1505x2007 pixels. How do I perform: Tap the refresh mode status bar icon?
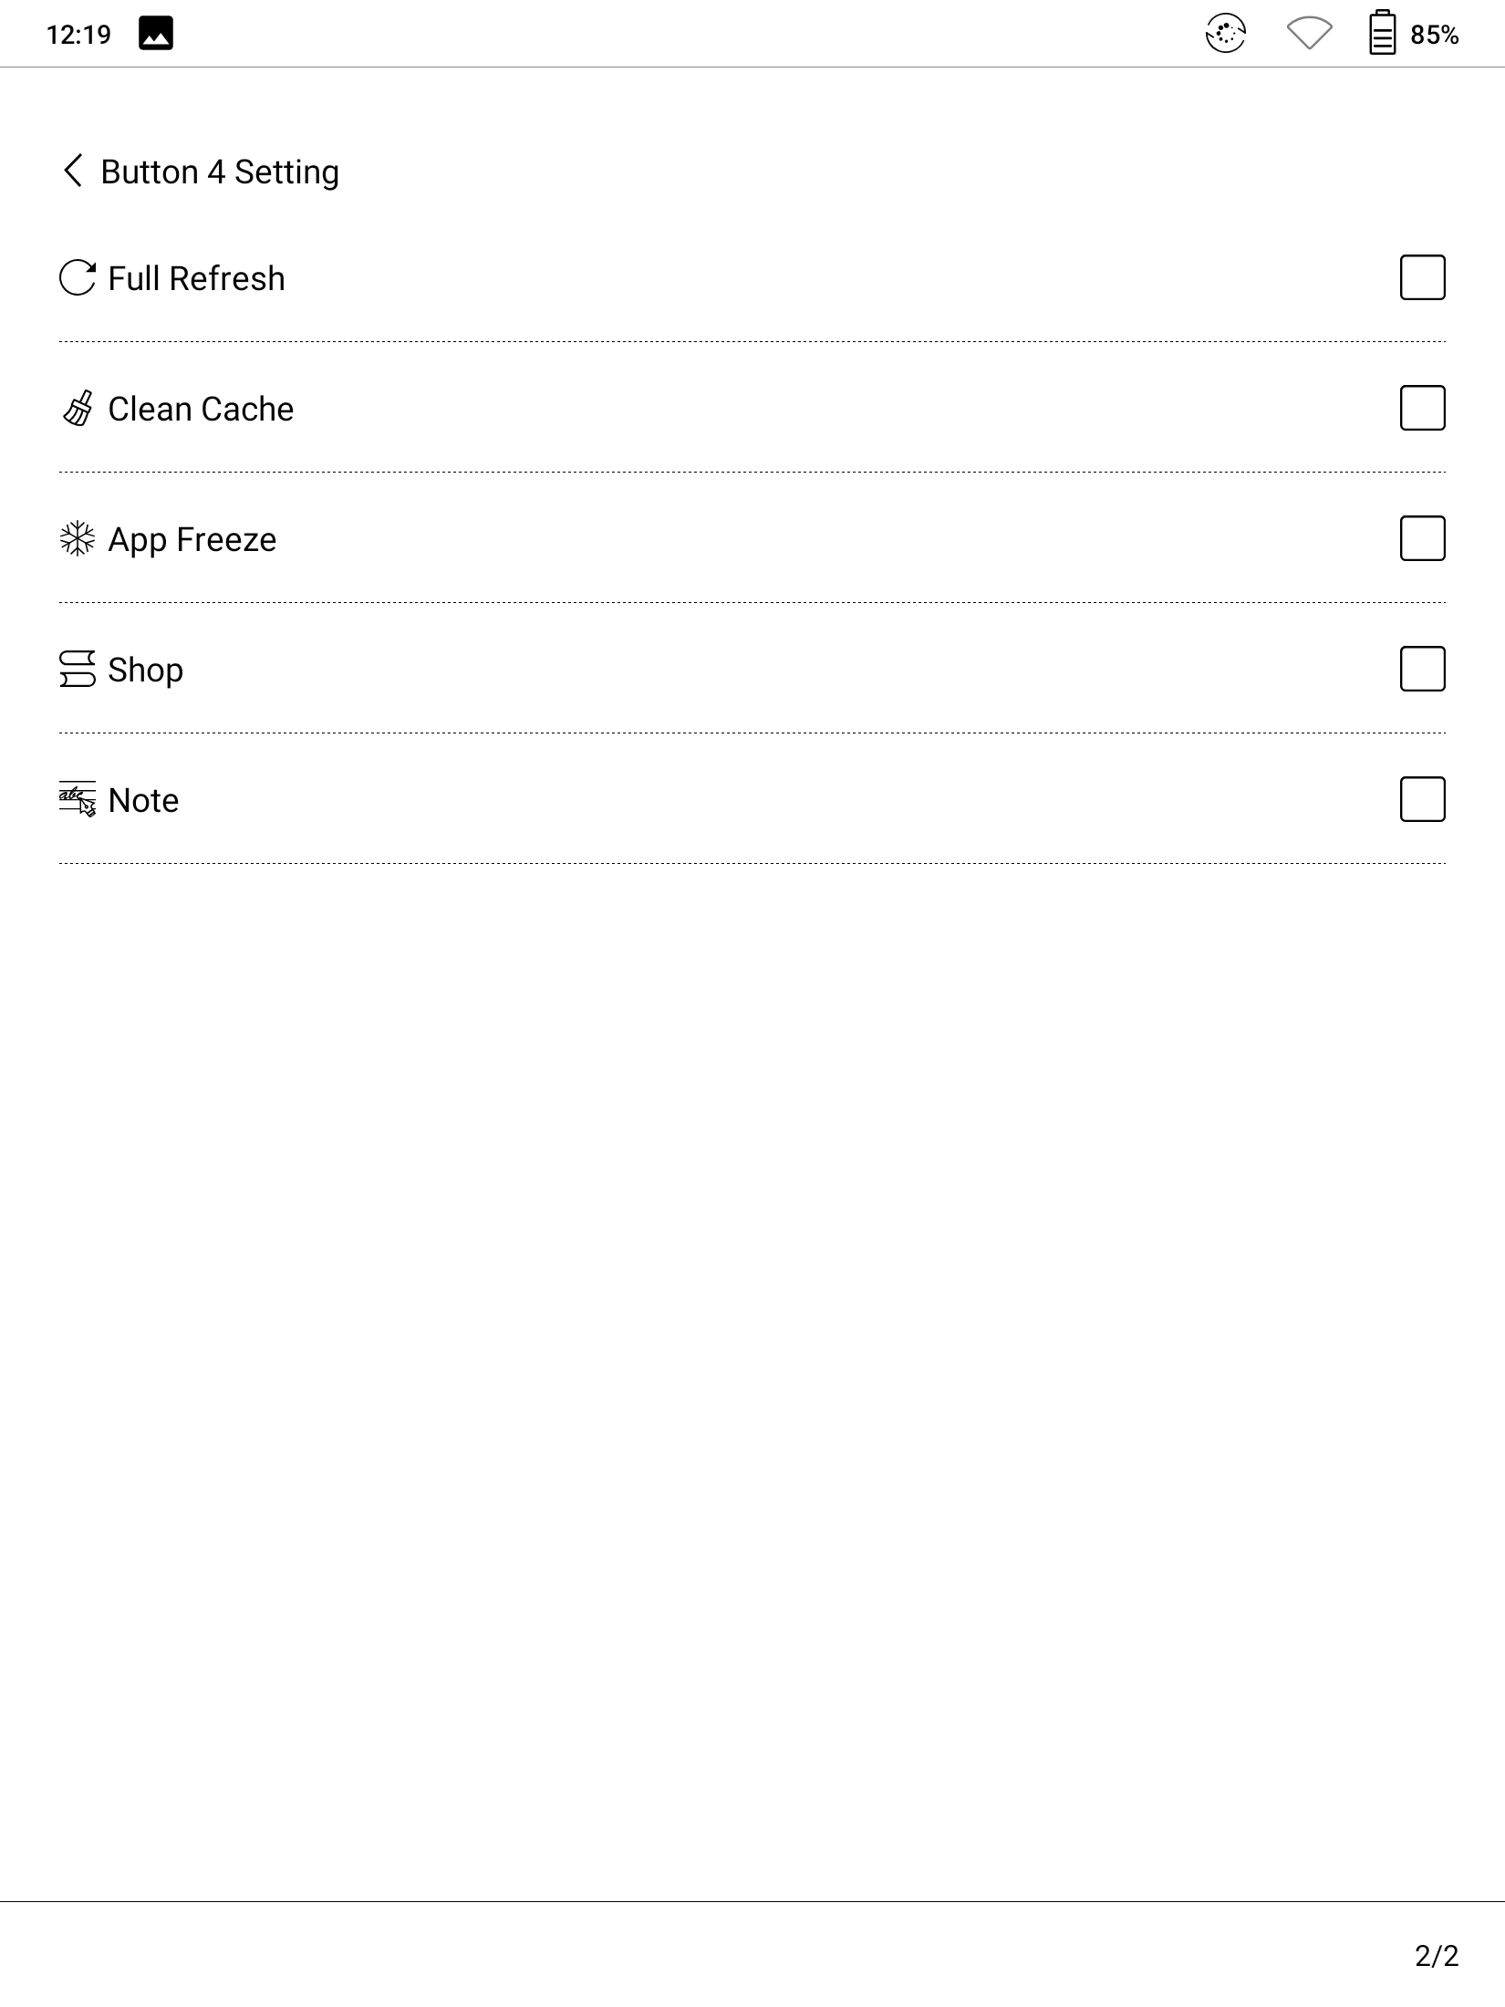point(1225,35)
